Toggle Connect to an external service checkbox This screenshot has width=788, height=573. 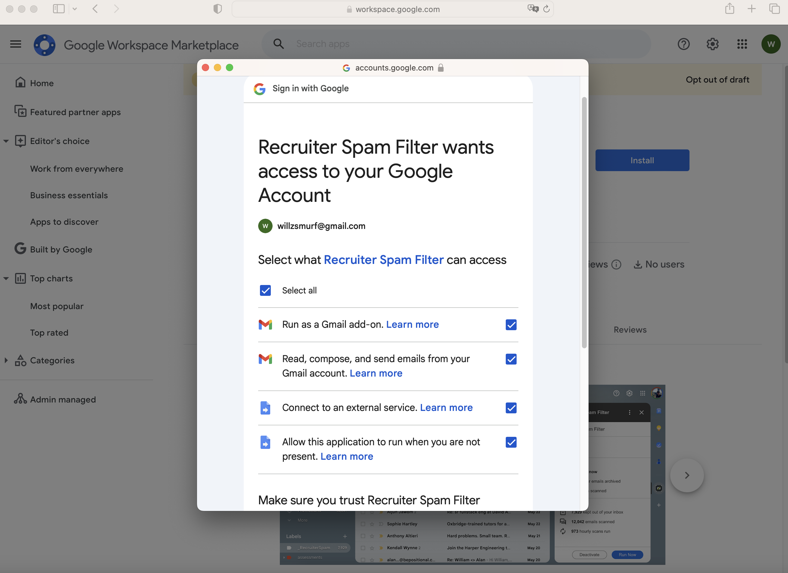[511, 408]
